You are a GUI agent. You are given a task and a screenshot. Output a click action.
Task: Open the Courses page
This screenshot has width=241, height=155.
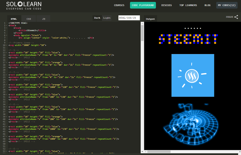(119, 5)
